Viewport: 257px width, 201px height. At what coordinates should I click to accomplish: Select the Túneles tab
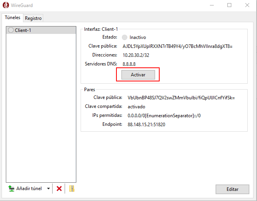(12, 18)
